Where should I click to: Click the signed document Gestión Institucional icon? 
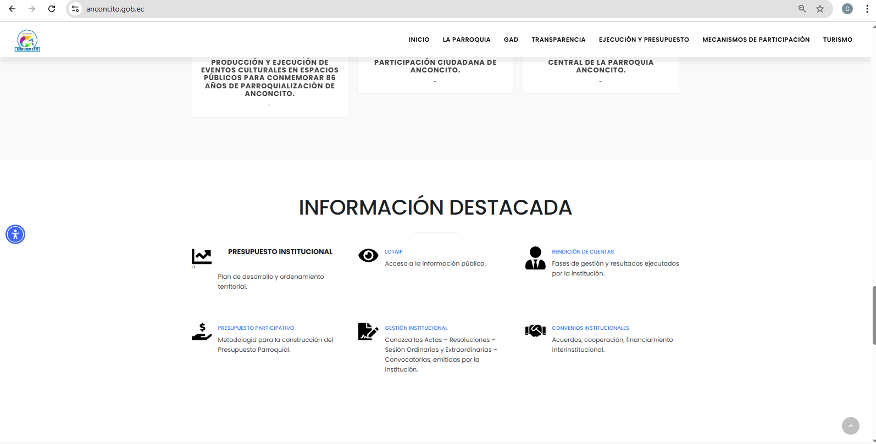point(368,331)
